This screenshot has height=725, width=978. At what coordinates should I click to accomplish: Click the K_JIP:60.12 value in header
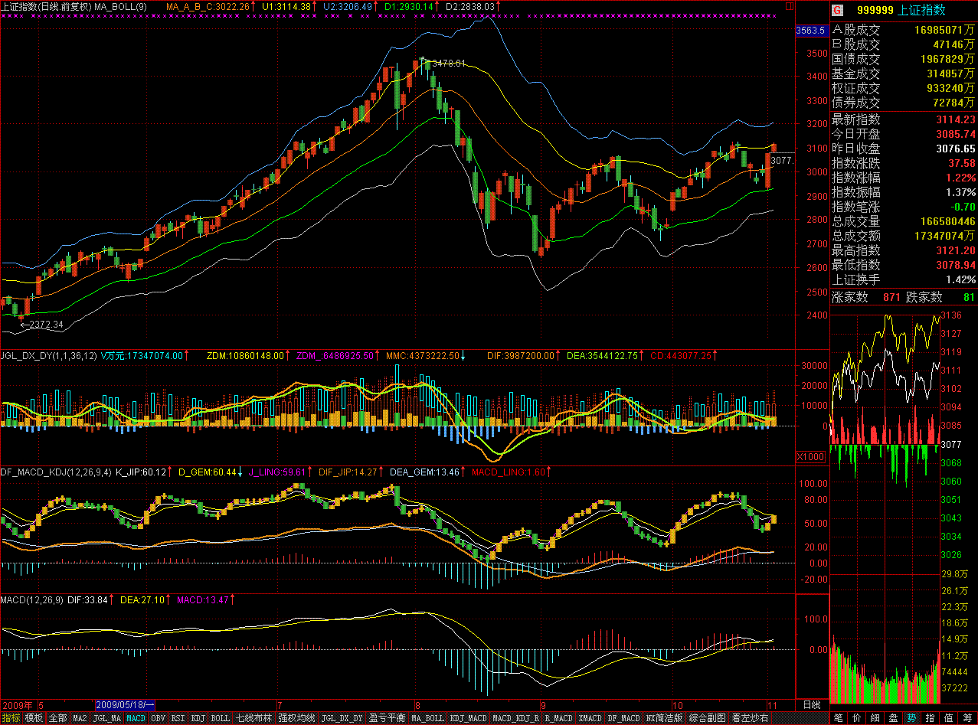[141, 472]
